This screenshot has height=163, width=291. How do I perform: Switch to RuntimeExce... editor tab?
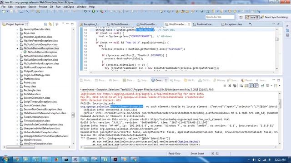point(203,24)
